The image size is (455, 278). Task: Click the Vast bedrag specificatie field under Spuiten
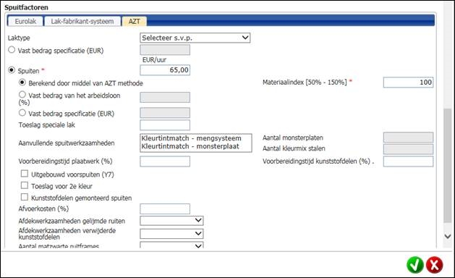165,113
